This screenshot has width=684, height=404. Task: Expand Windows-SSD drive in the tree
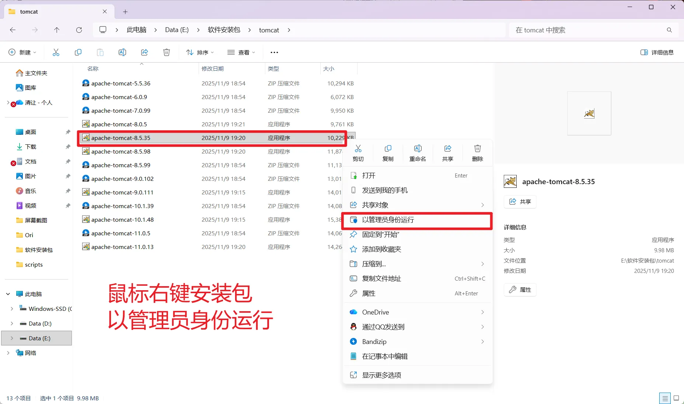coord(12,309)
